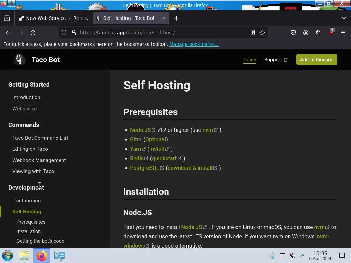Click the Development sidebar heading
Screen dimensions: 351x263
(x=26, y=188)
